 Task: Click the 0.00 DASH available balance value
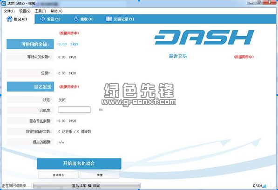pyautogui.click(x=68, y=44)
